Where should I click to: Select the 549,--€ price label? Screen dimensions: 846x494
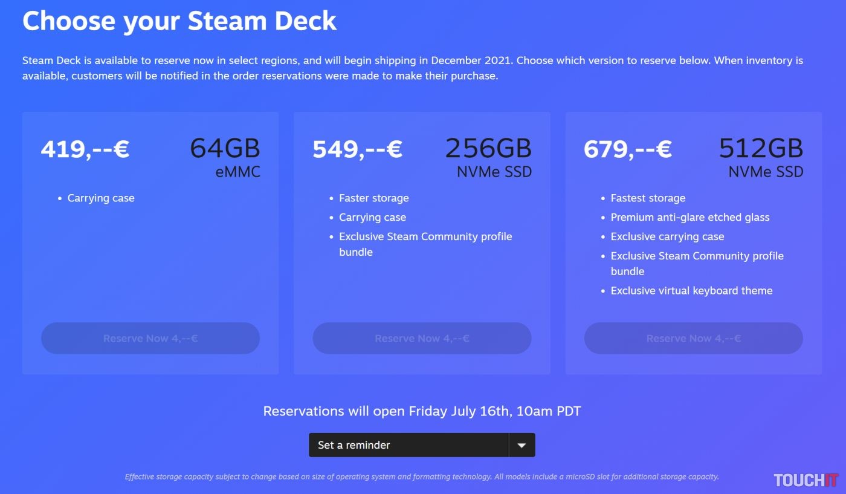tap(357, 149)
